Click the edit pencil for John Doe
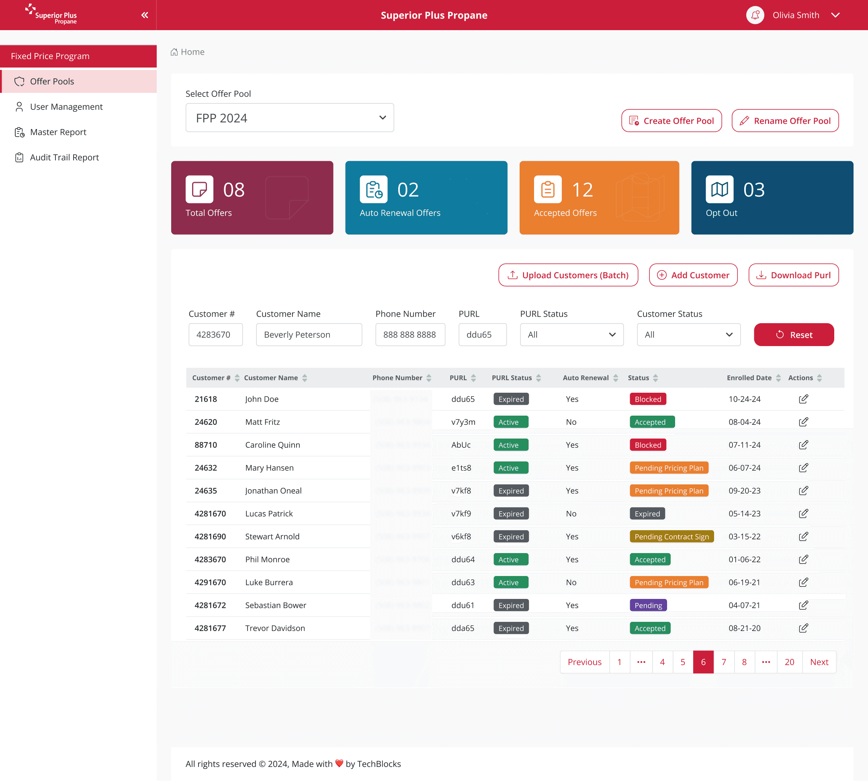The height and width of the screenshot is (781, 868). [x=803, y=399]
